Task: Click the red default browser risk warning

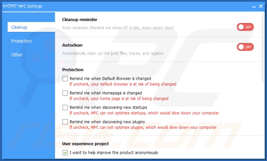Action: click(x=123, y=84)
